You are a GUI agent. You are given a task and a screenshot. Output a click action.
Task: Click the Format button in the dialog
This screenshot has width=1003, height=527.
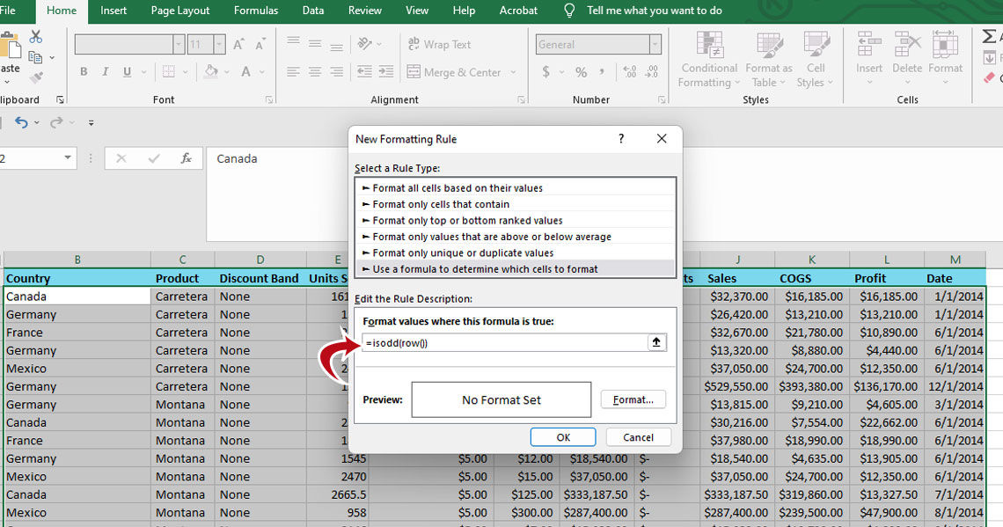[x=633, y=399]
